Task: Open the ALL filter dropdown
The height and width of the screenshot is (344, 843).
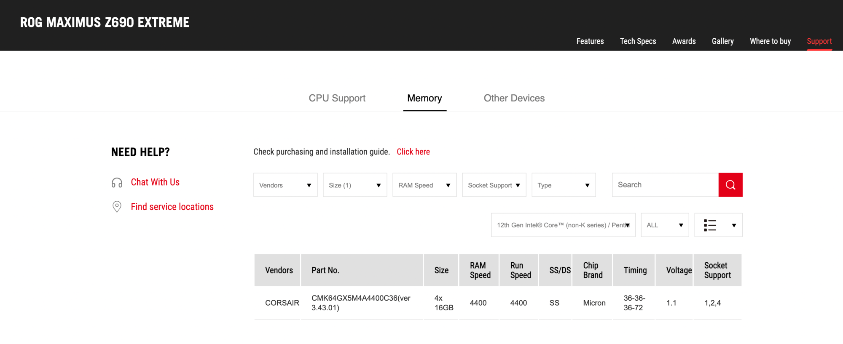Action: (x=664, y=225)
